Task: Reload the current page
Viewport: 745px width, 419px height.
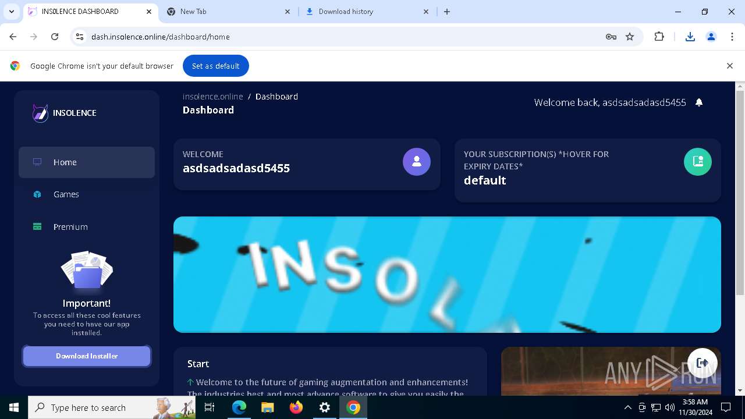Action: pyautogui.click(x=55, y=37)
